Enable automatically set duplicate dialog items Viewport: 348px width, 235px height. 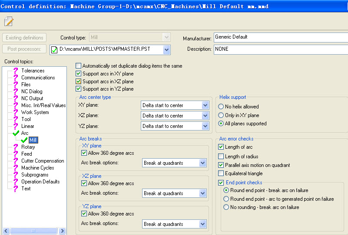79,66
